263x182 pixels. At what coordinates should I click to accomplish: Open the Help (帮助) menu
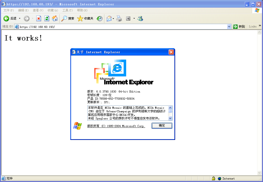click(x=82, y=10)
